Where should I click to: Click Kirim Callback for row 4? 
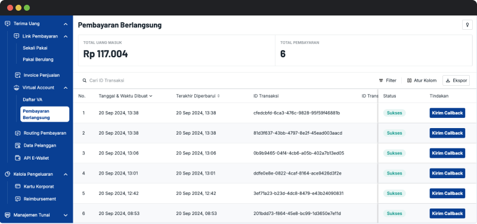click(x=447, y=173)
